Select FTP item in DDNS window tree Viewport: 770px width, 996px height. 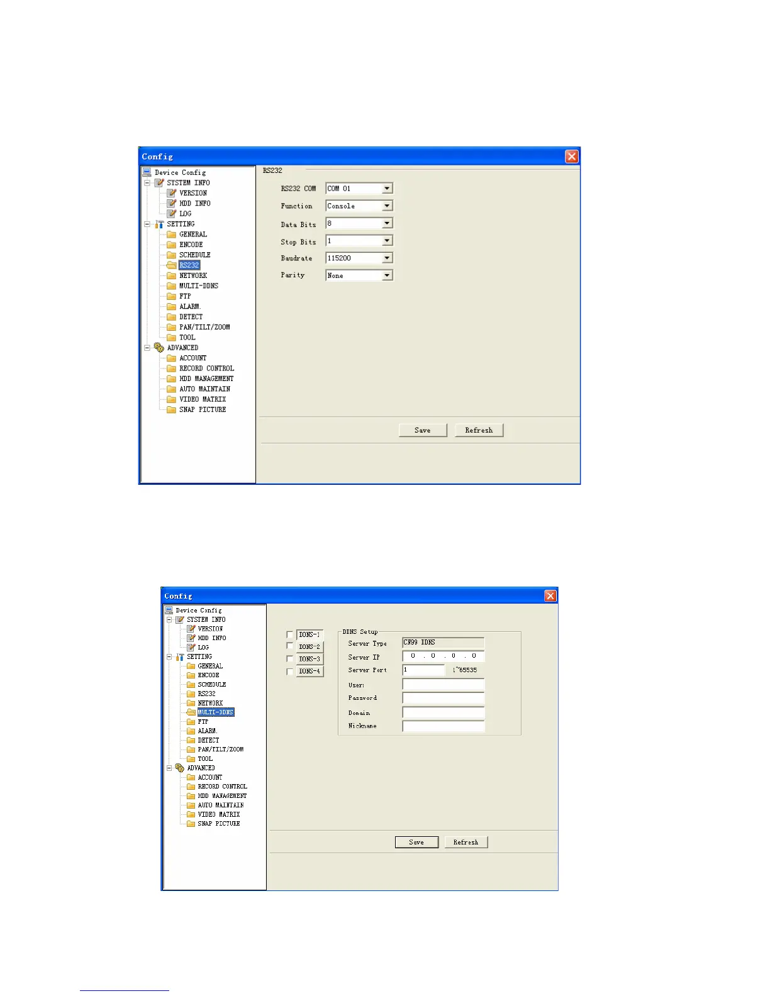pos(203,722)
